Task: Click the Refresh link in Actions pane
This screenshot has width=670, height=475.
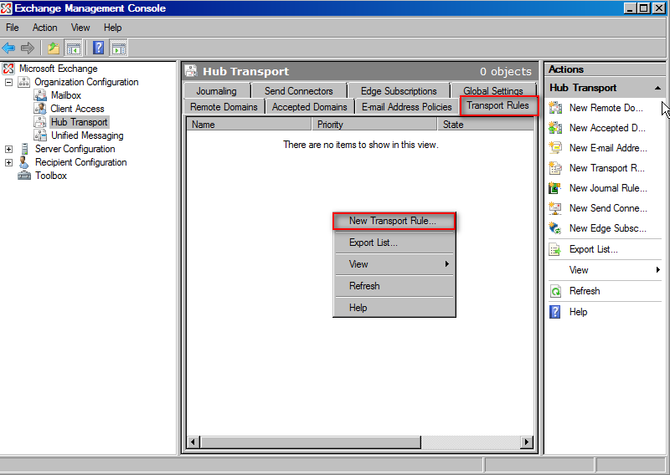Action: click(x=585, y=291)
